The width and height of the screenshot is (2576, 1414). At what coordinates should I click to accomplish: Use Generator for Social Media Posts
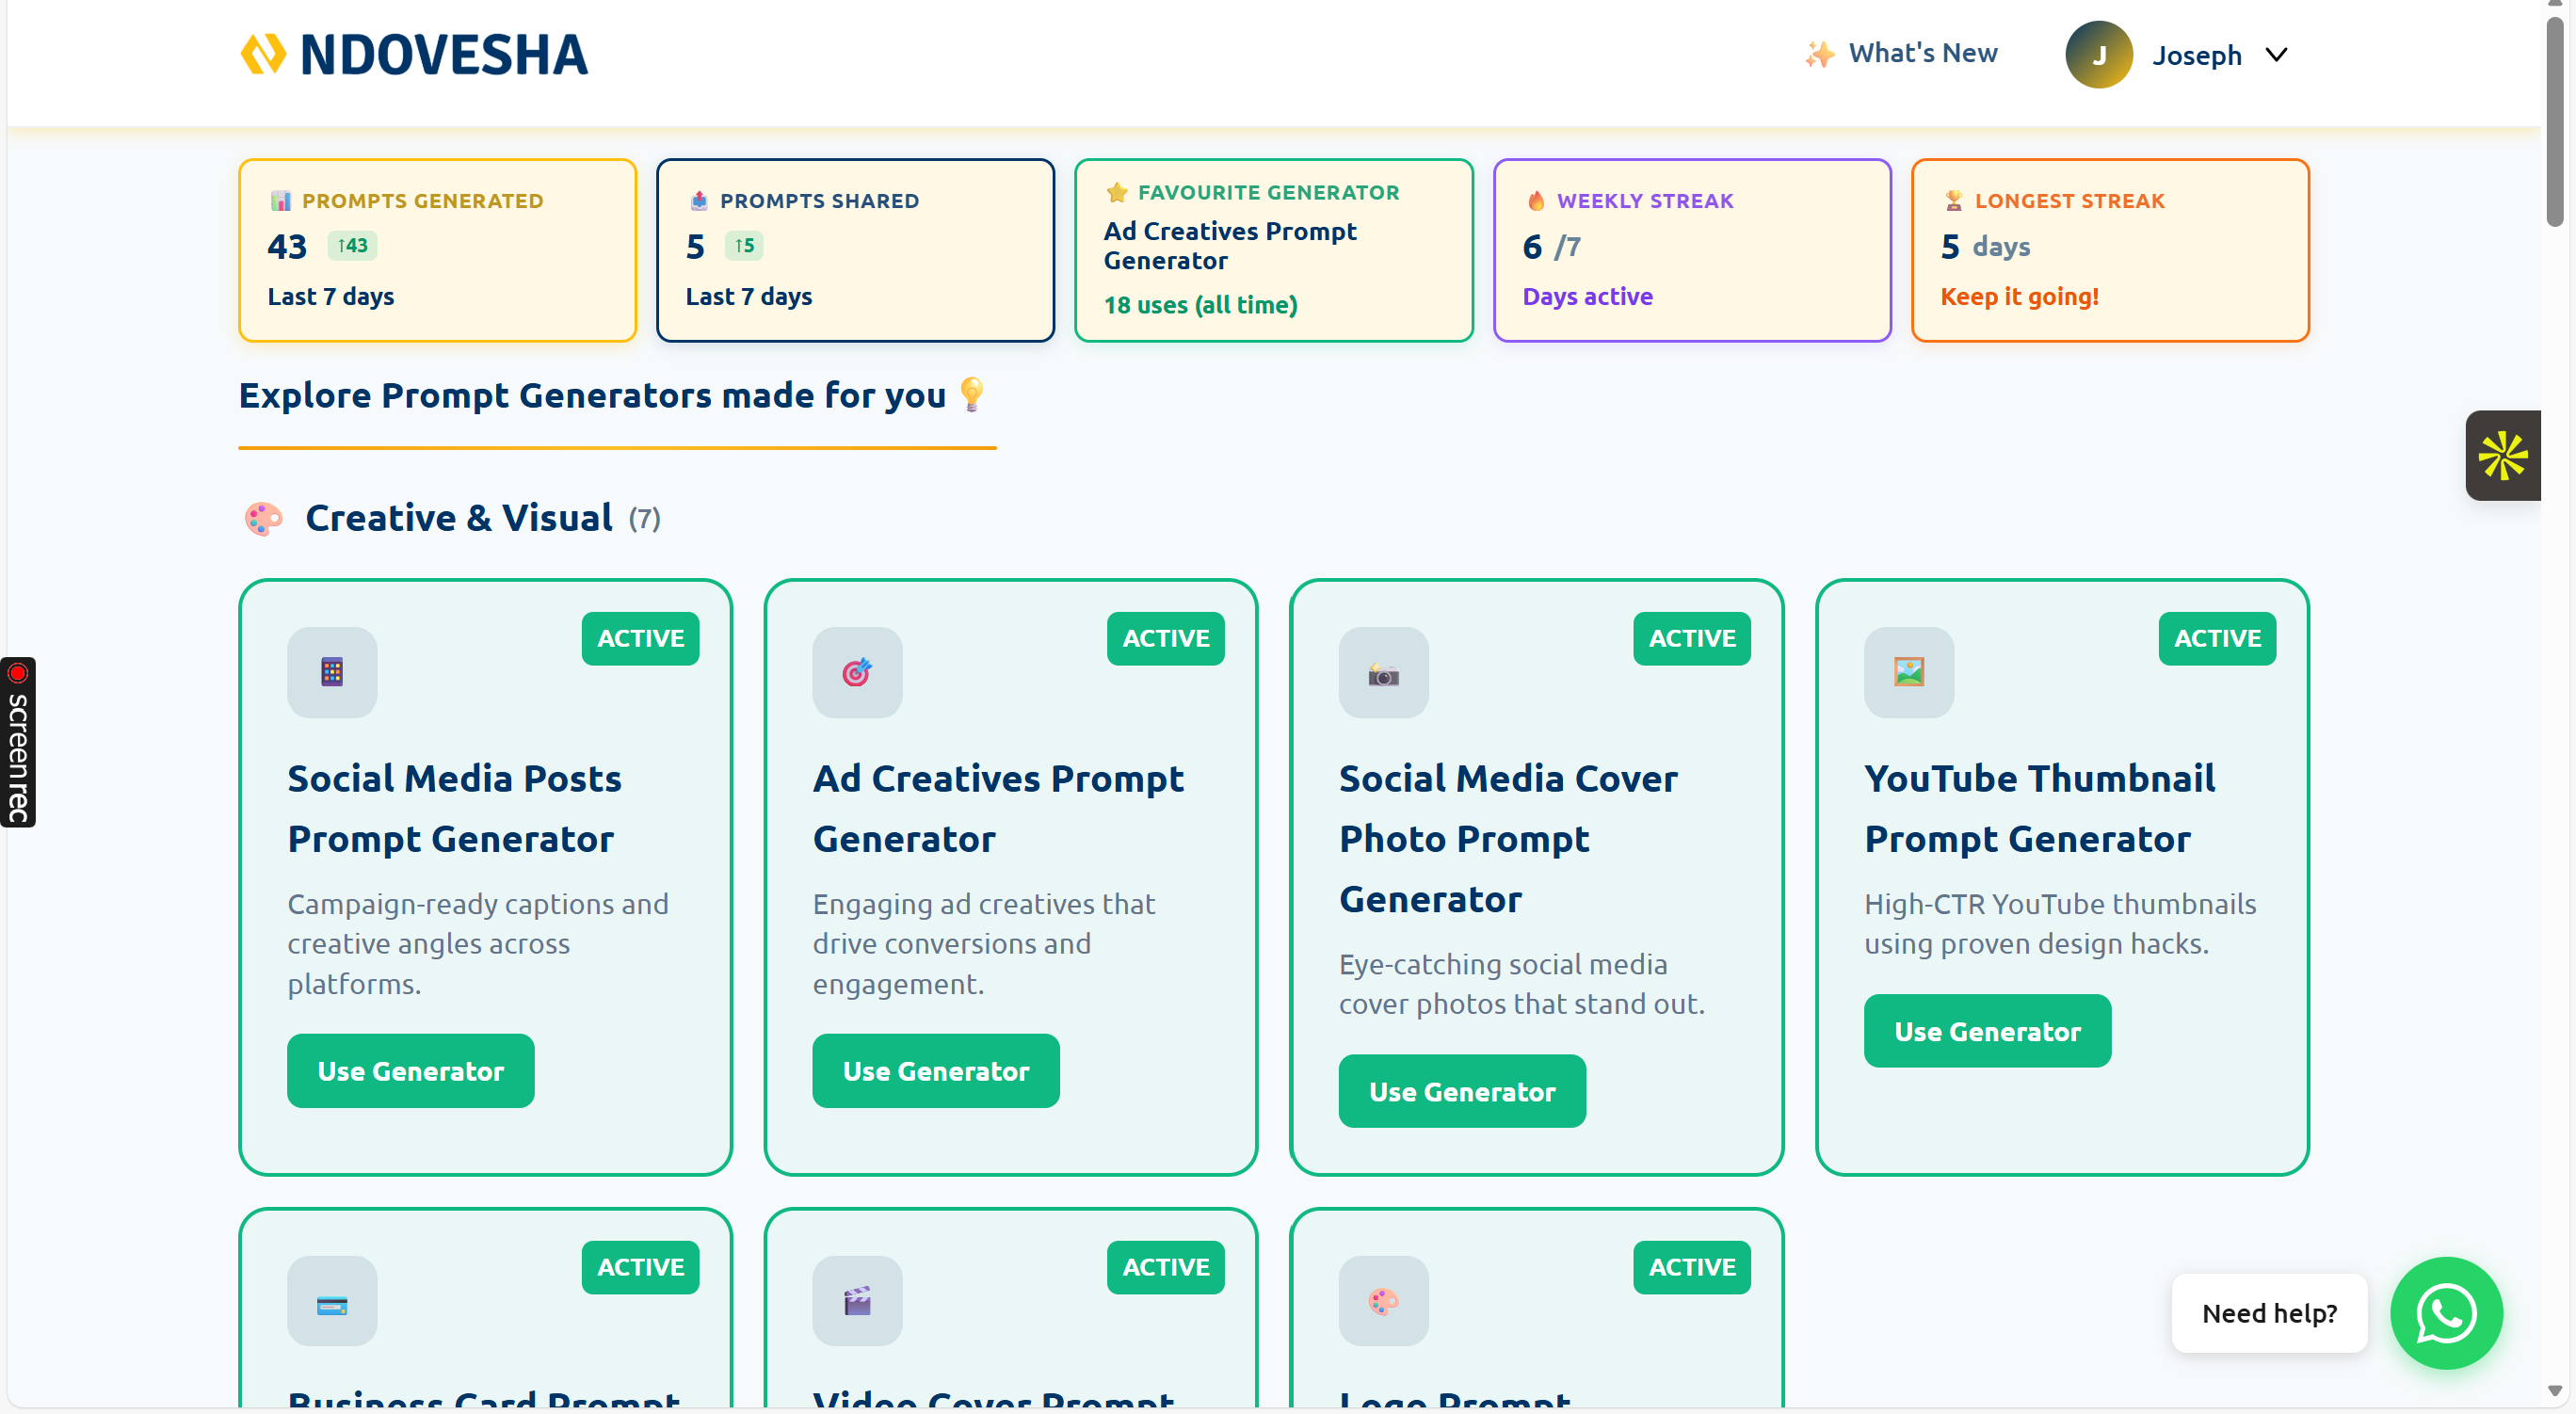pyautogui.click(x=410, y=1070)
